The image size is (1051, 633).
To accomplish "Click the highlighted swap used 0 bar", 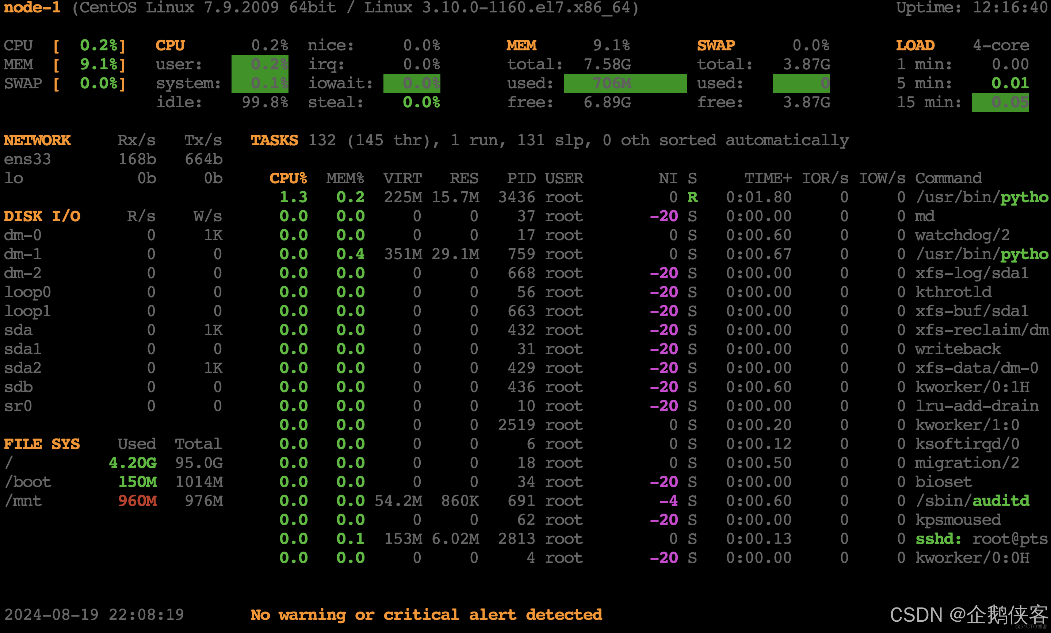I will coord(801,83).
